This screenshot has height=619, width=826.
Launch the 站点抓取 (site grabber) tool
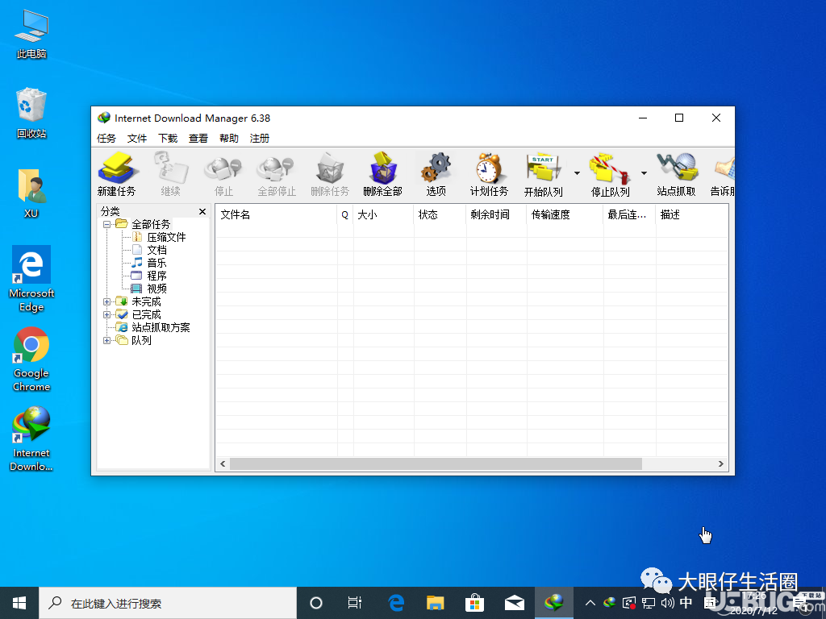pyautogui.click(x=677, y=174)
